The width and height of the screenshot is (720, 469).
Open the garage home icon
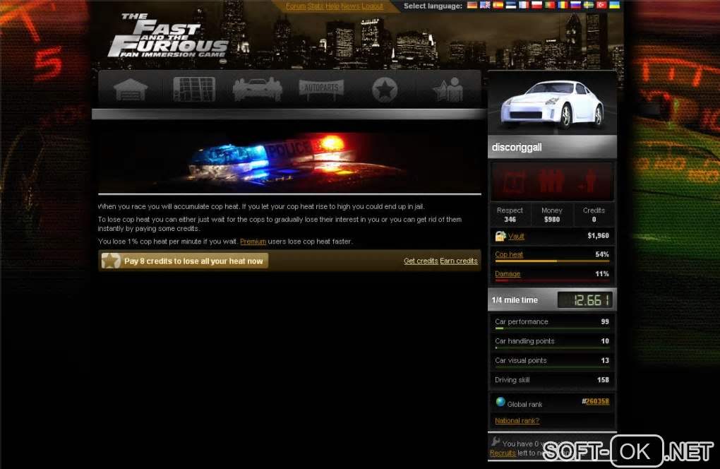(x=131, y=89)
